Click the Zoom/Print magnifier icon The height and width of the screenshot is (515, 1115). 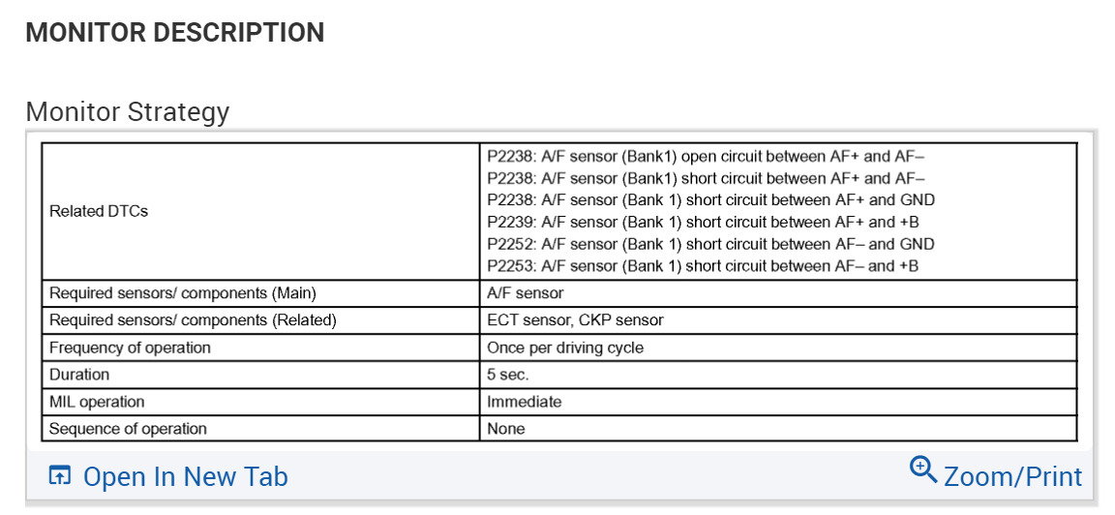tap(923, 470)
